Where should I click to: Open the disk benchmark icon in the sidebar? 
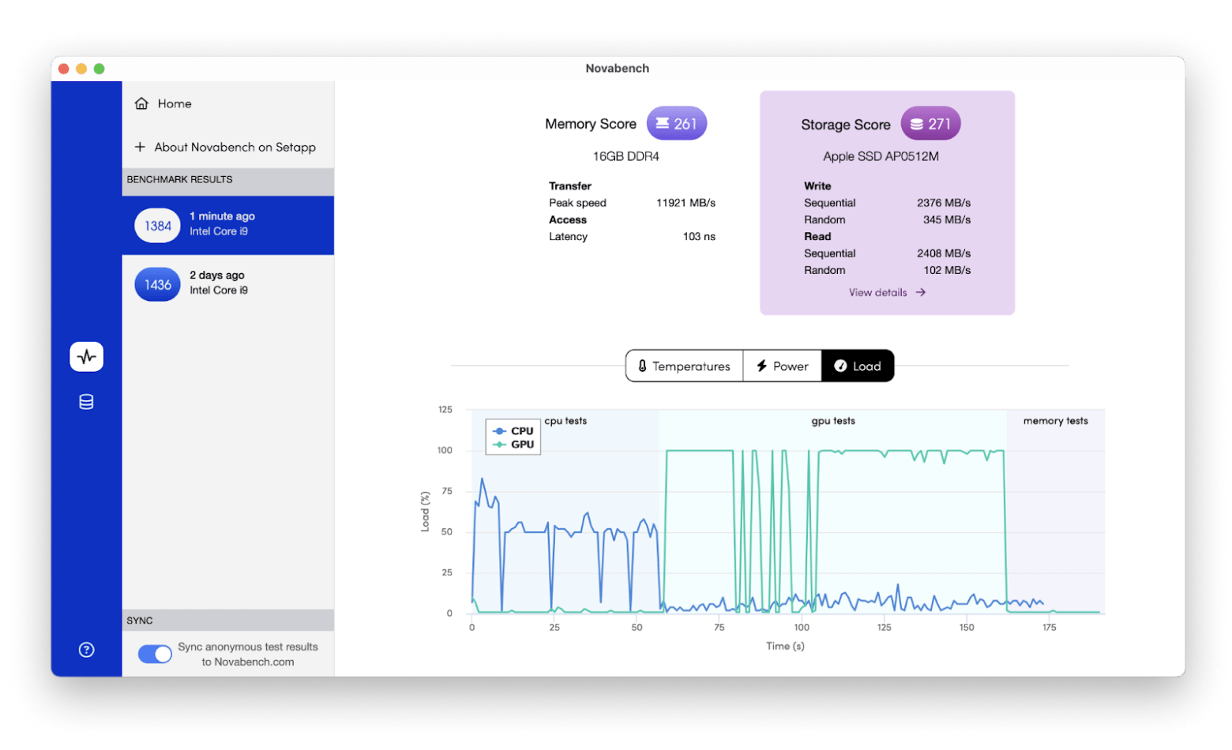coord(86,401)
